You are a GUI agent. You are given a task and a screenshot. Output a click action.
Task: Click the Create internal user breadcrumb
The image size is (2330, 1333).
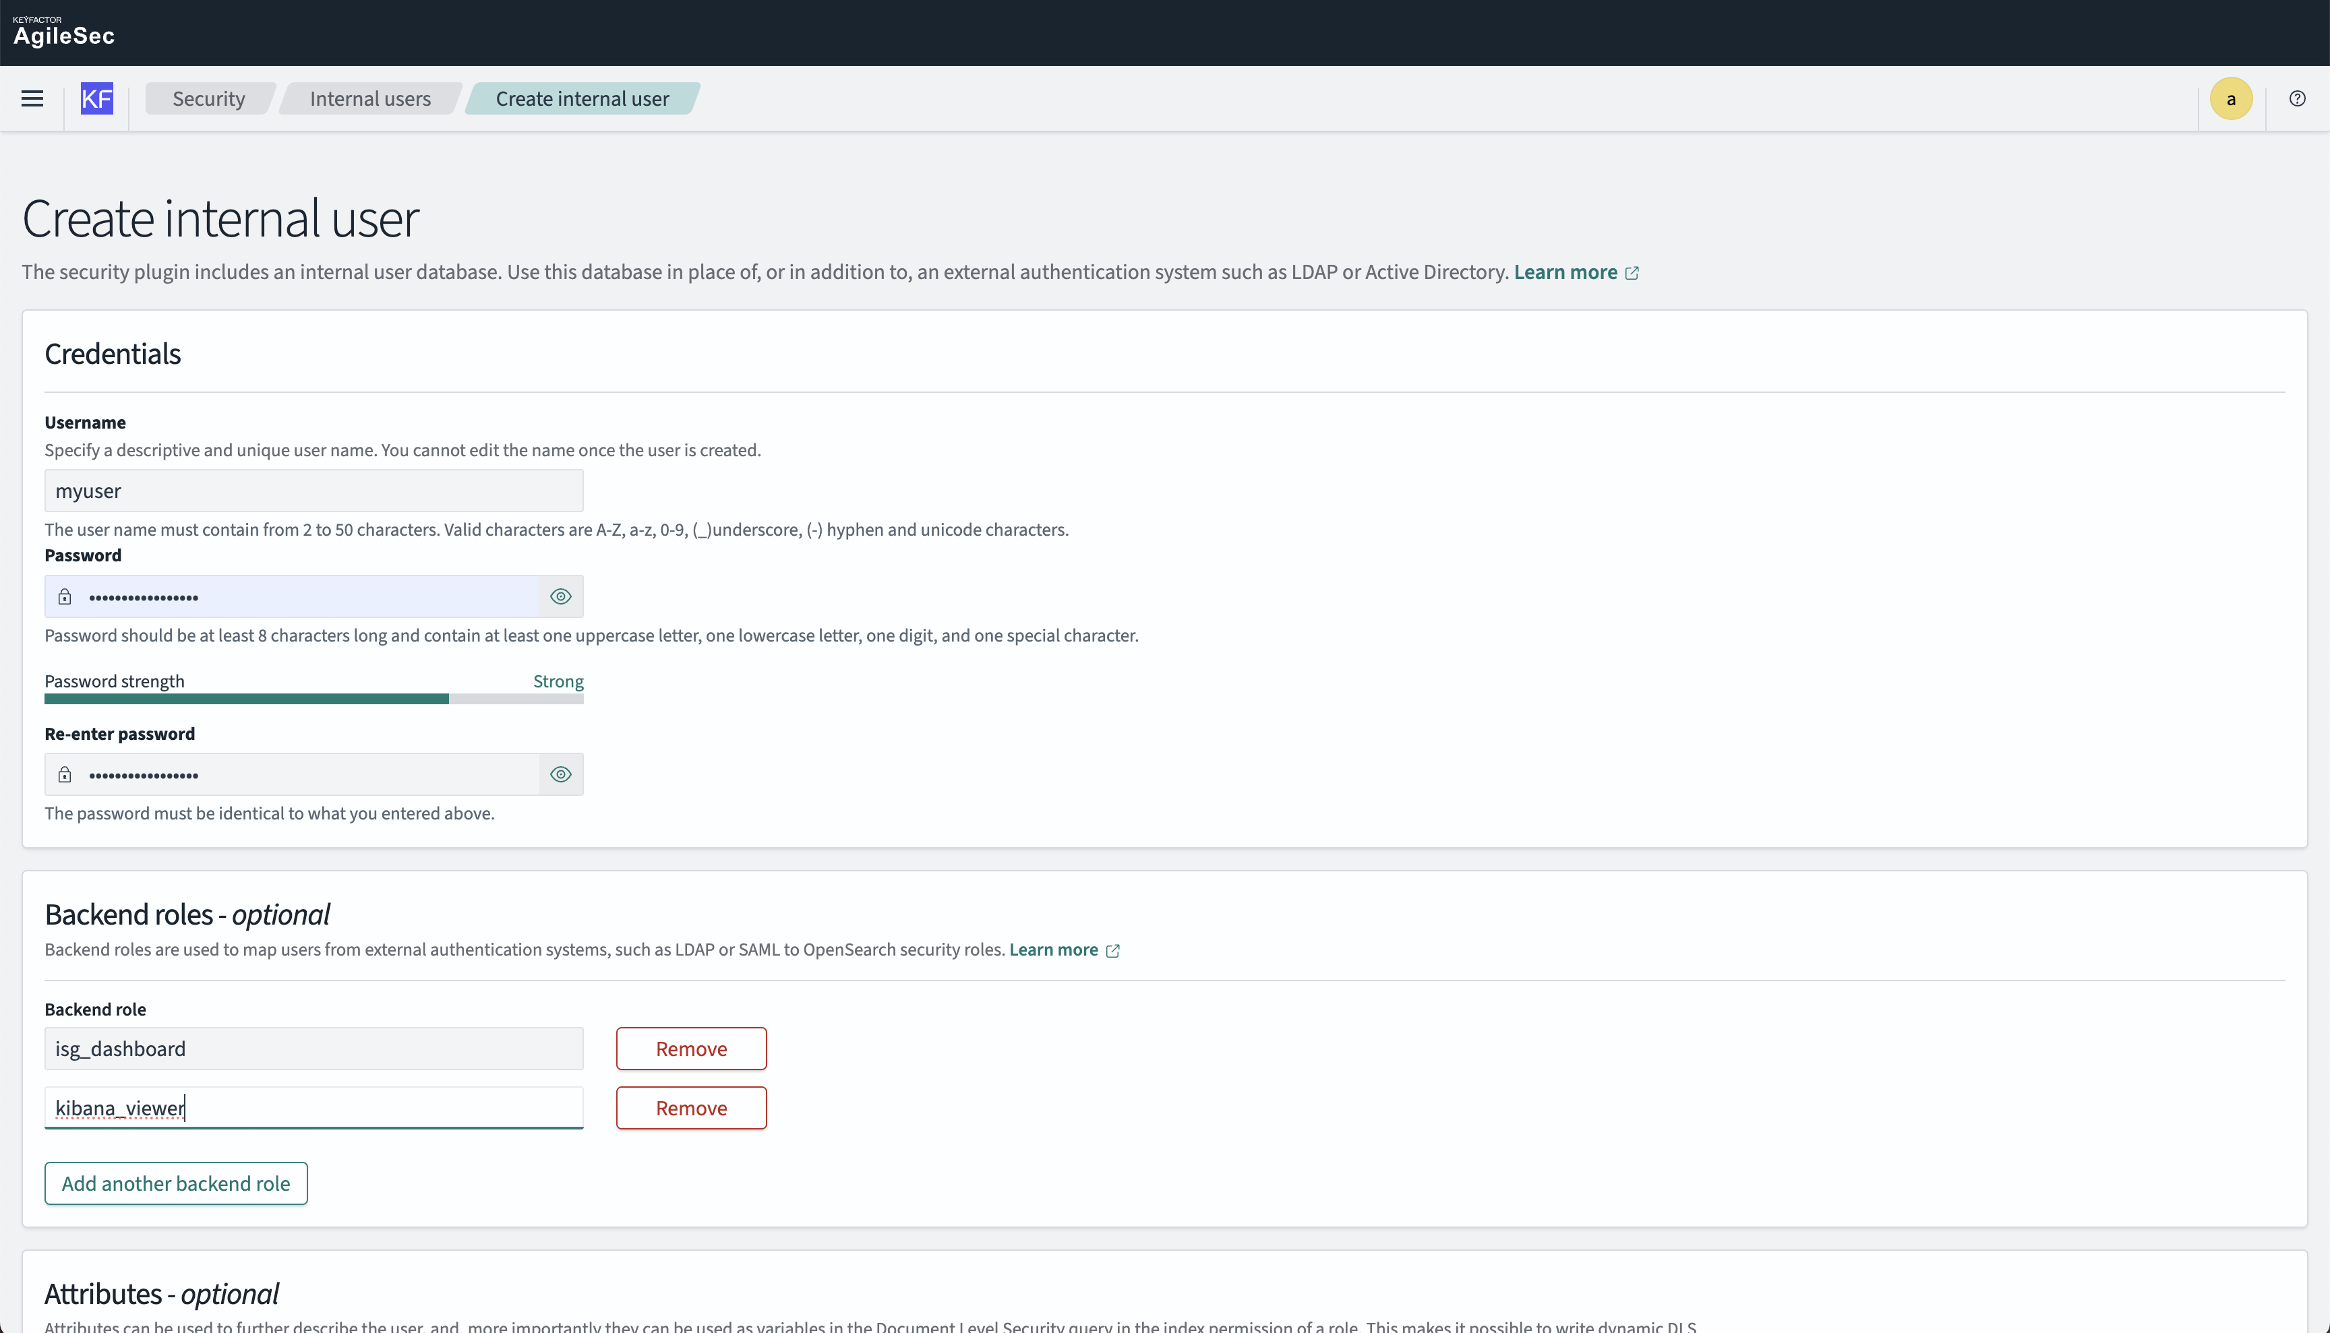click(x=582, y=99)
